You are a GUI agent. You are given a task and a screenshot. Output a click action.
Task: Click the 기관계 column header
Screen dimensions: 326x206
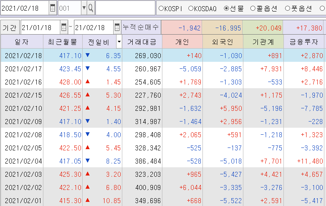click(263, 42)
